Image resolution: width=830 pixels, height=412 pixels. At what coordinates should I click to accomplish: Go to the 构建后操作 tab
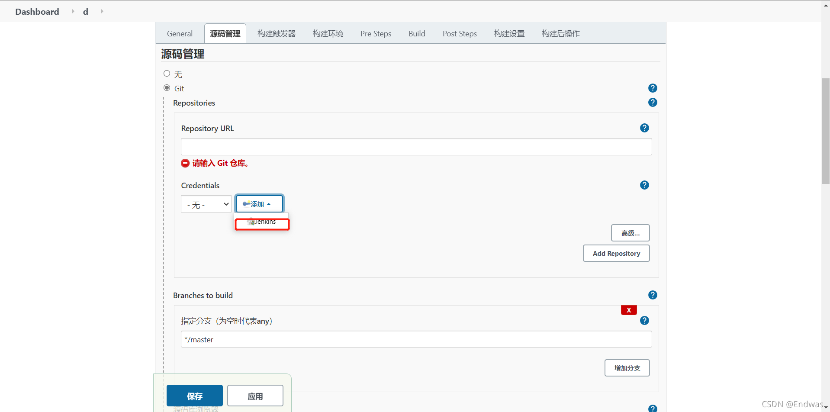click(x=561, y=34)
